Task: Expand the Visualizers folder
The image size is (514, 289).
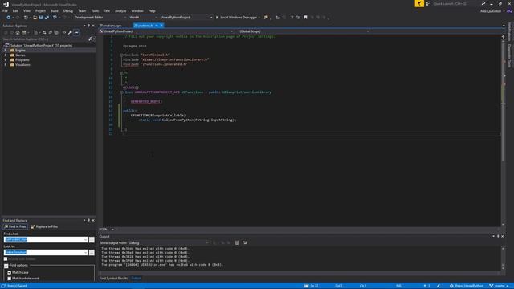Action: click(6, 65)
